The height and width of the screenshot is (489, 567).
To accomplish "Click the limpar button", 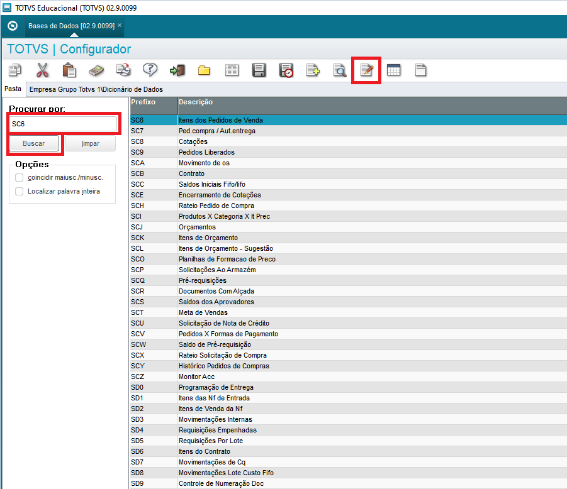I will pos(91,143).
